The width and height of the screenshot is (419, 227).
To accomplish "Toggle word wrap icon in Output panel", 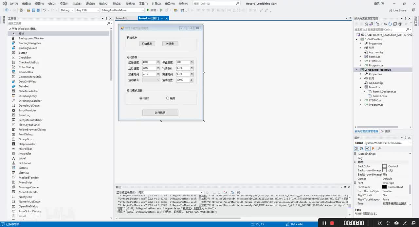I will pyautogui.click(x=232, y=192).
